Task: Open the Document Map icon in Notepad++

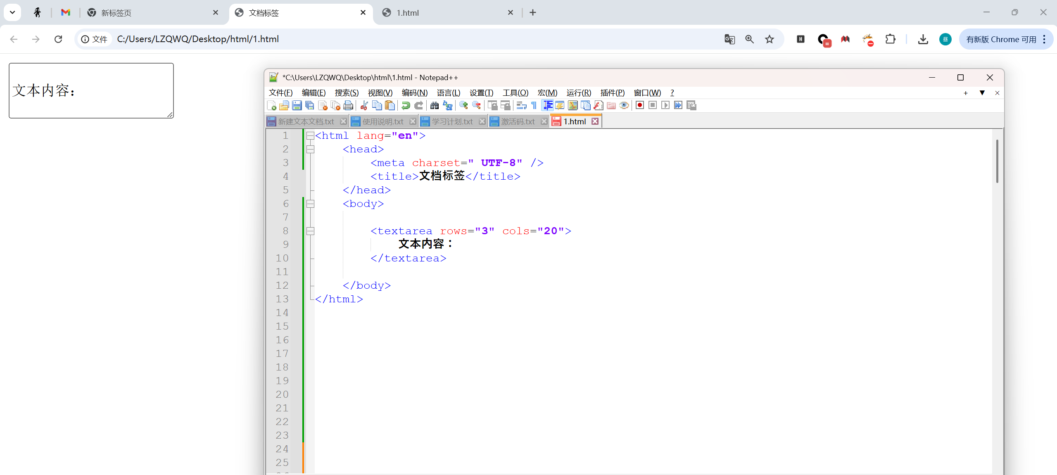Action: pyautogui.click(x=573, y=105)
